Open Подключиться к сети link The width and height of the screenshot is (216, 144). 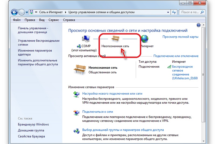[97, 112]
